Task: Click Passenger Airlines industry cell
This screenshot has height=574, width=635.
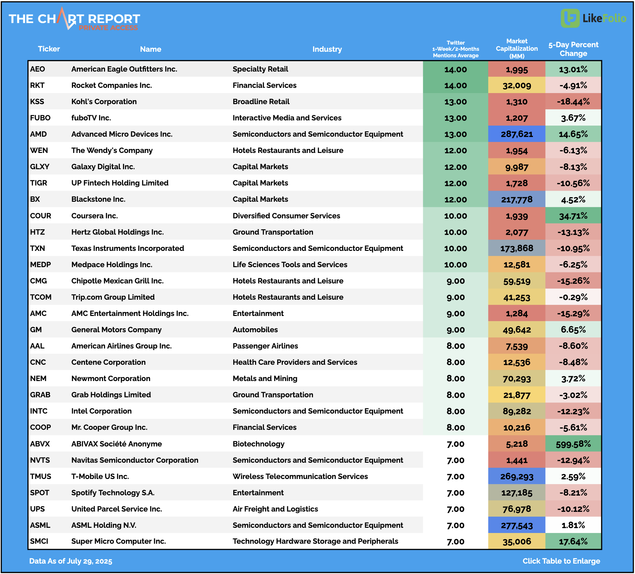Action: [x=265, y=346]
